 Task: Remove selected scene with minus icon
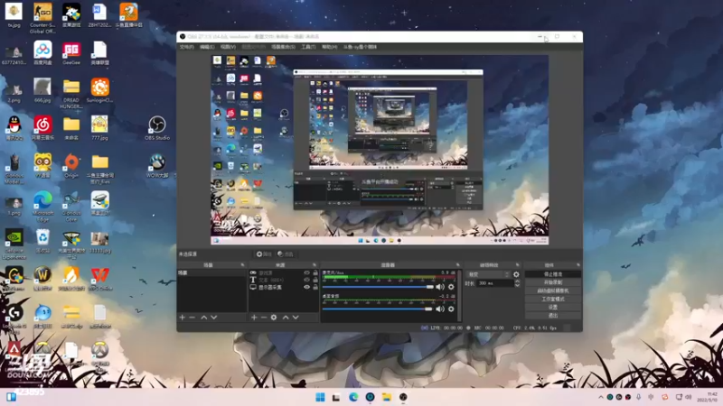pyautogui.click(x=192, y=318)
